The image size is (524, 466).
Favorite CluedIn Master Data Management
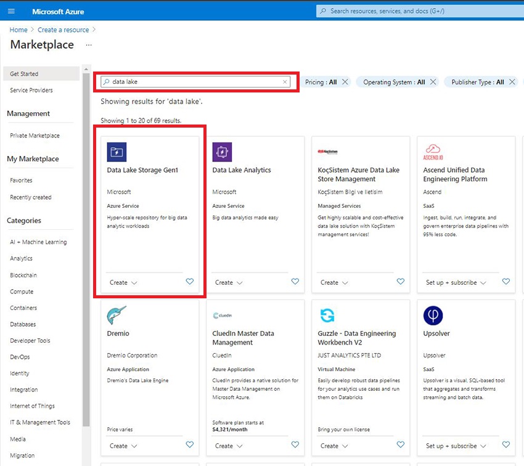pyautogui.click(x=295, y=444)
